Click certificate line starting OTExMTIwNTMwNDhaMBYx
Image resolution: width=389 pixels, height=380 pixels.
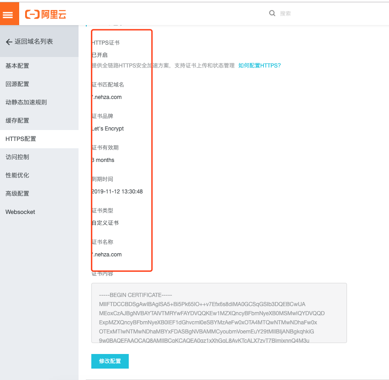click(206, 332)
